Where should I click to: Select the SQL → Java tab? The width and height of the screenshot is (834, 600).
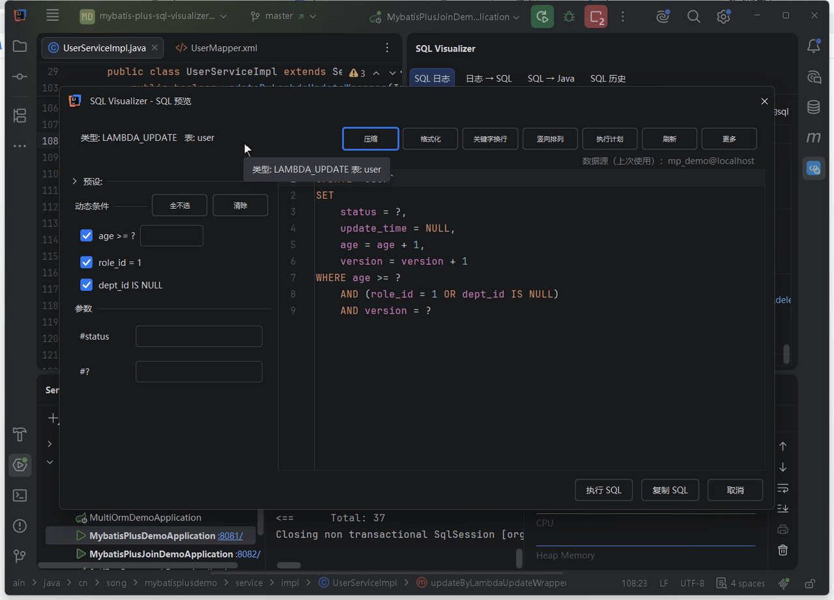551,78
